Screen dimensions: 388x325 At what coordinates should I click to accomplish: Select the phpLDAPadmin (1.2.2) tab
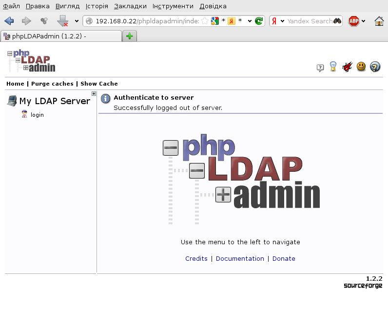tap(61, 36)
